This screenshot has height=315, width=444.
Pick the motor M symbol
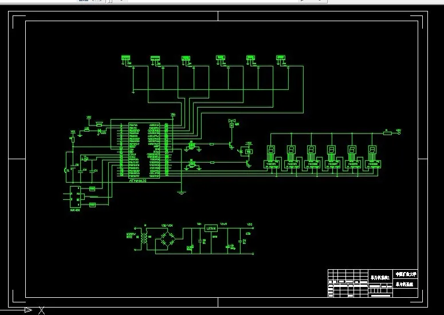coord(231,125)
